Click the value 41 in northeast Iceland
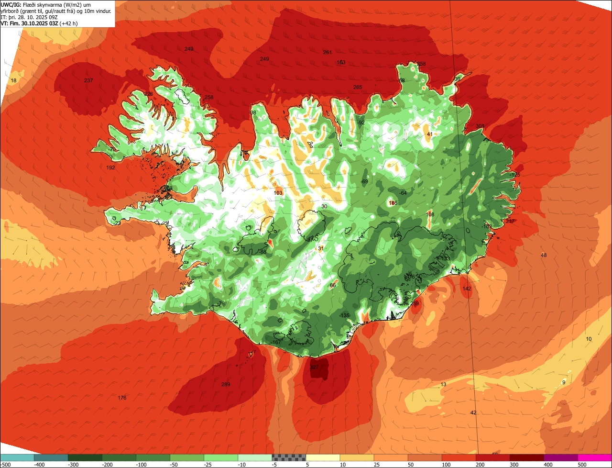The image size is (612, 468). [429, 134]
